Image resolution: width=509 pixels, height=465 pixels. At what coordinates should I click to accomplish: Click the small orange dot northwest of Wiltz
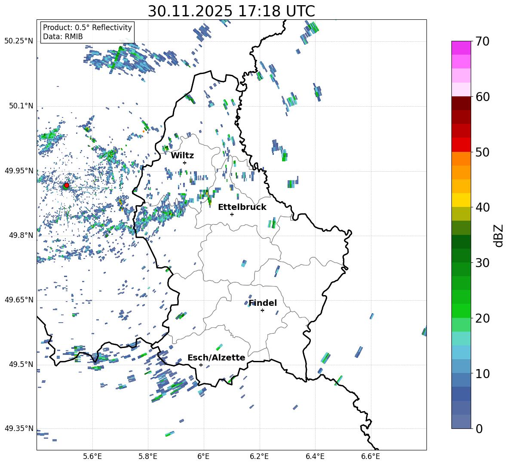point(144,131)
